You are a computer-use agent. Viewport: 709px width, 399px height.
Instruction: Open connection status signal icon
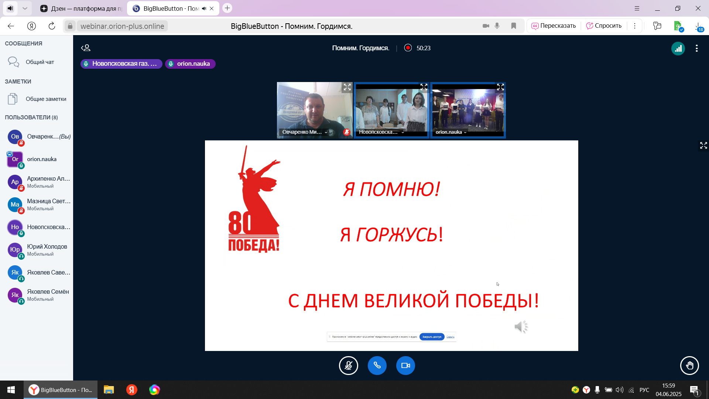(678, 48)
